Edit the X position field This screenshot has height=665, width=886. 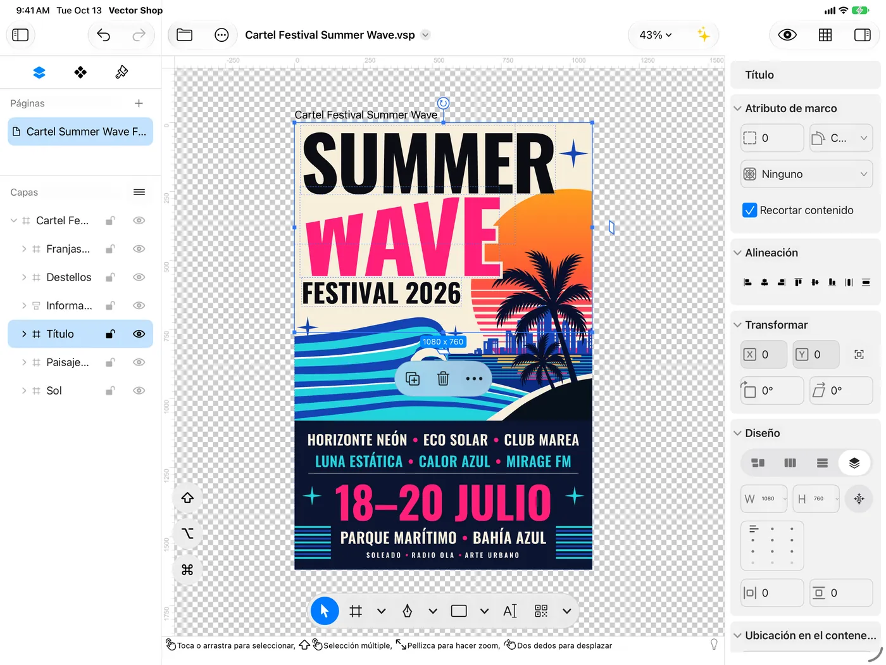[764, 355]
